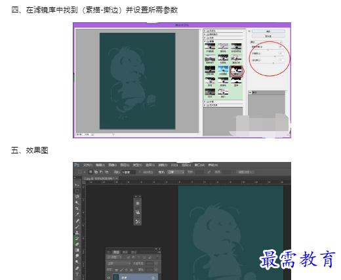The image size is (341, 280).
Task: Toggle the background layer eye icon
Action: point(109,277)
